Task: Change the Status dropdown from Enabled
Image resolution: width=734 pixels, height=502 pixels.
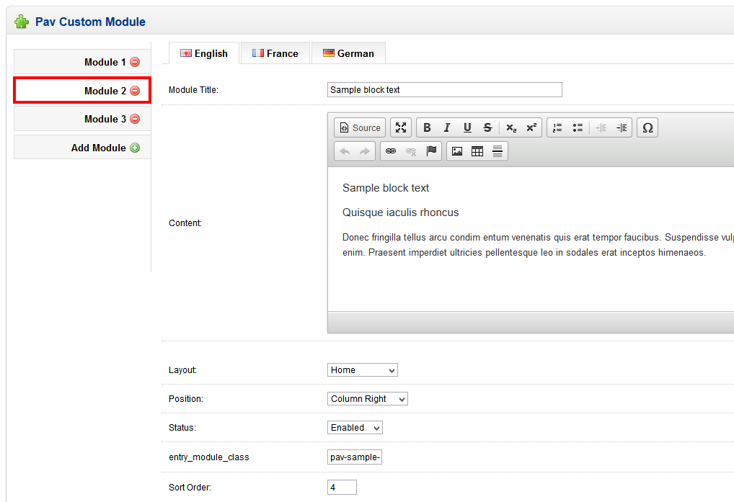Action: (x=355, y=428)
